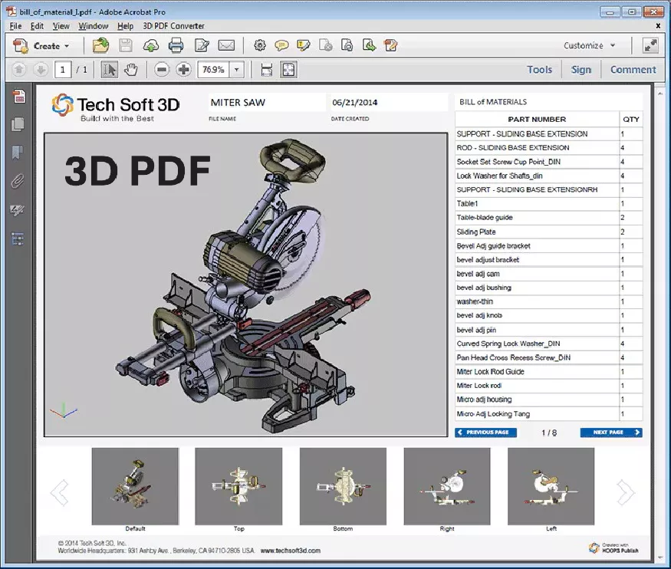Show the Page Thumbnails sidebar panel
Image resolution: width=671 pixels, height=569 pixels.
[18, 124]
